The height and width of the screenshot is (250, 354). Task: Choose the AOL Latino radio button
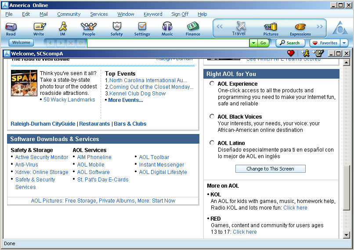click(212, 143)
